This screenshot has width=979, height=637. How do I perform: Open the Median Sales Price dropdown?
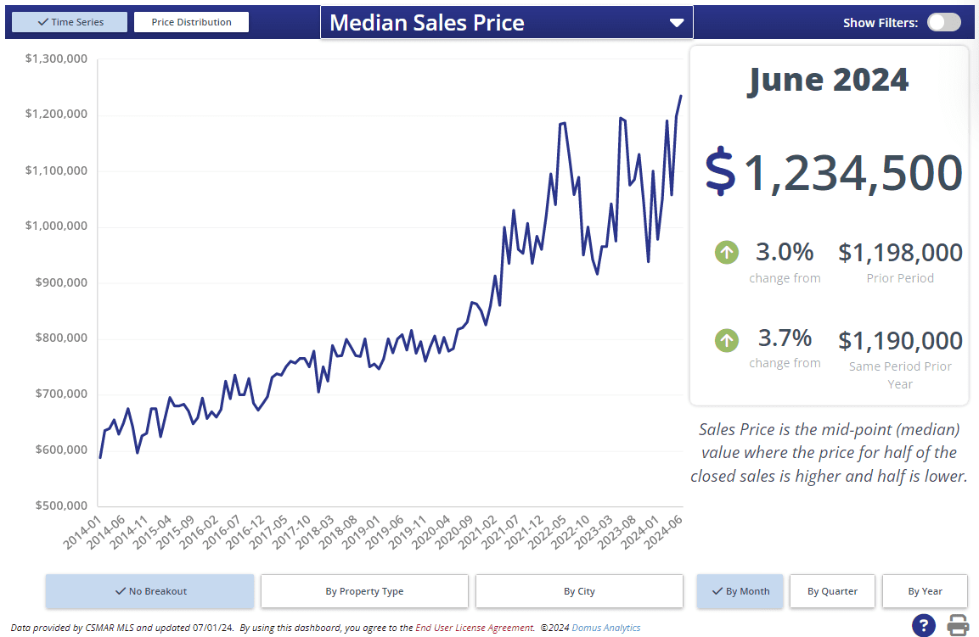[x=506, y=23]
